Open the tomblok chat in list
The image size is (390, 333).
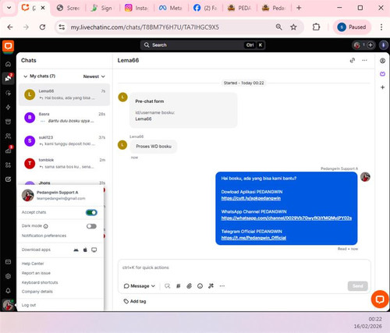64,163
